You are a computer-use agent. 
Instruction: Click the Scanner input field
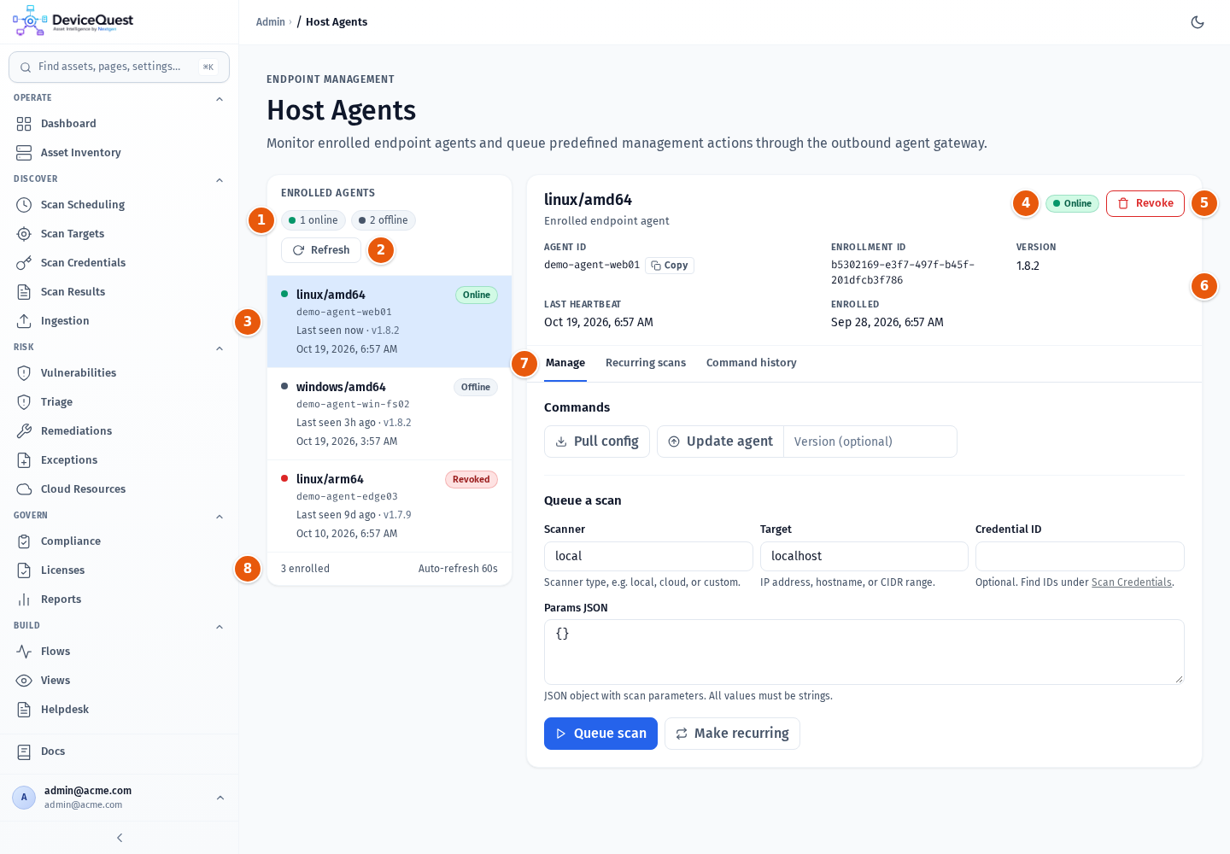(648, 556)
